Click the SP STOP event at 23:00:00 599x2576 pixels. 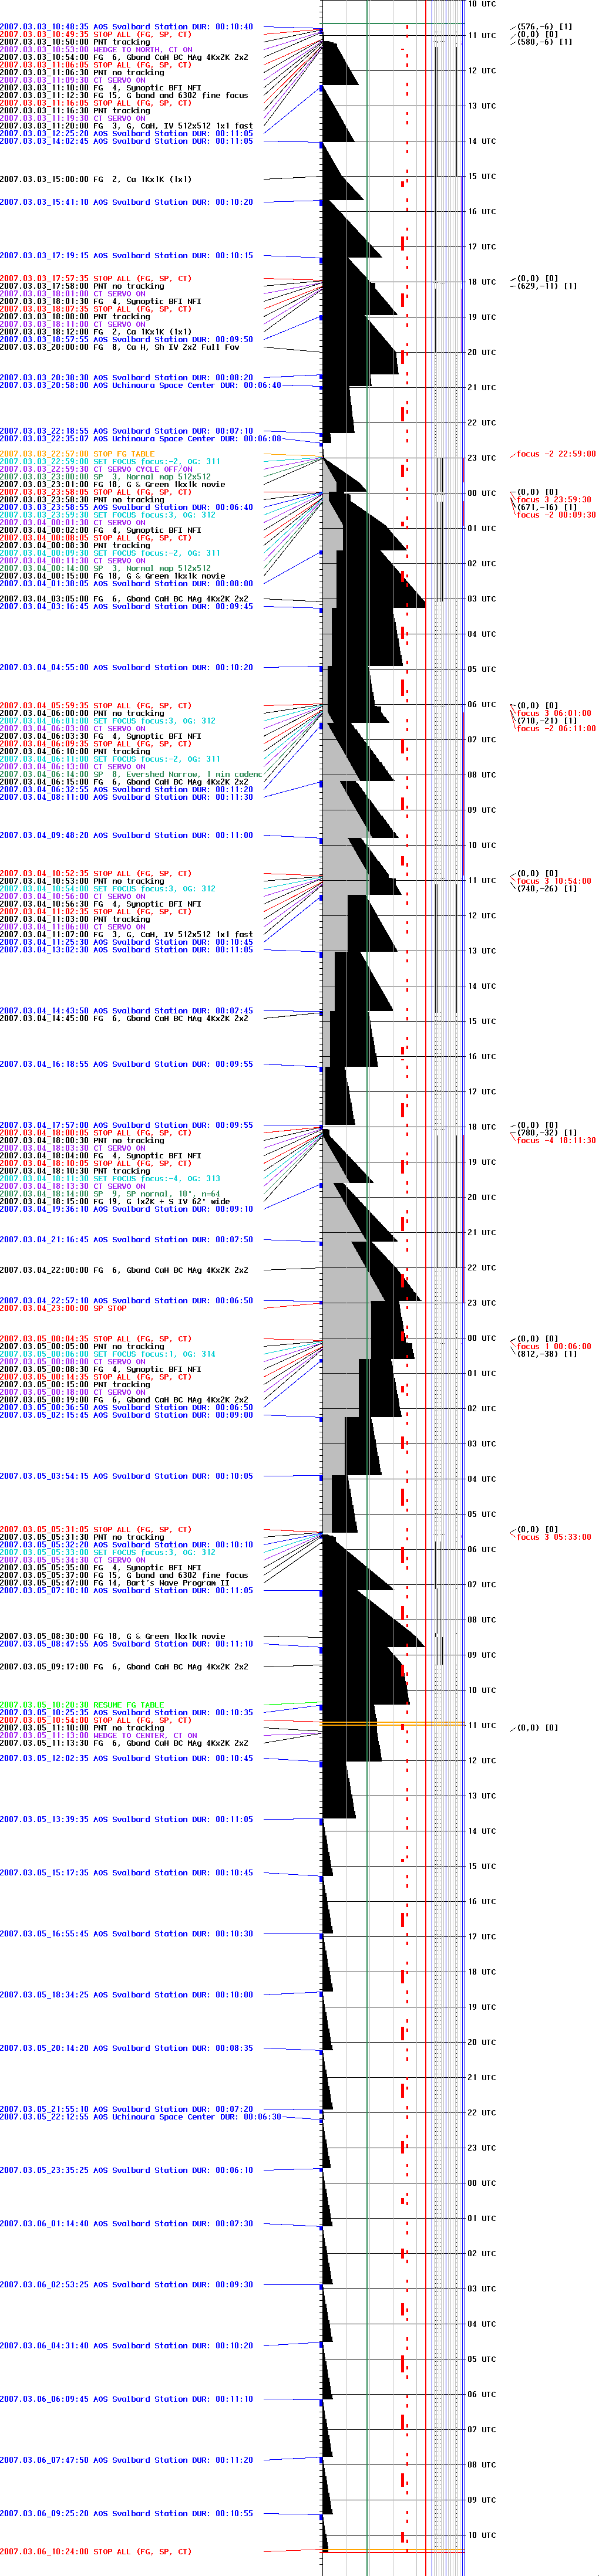[63, 1308]
